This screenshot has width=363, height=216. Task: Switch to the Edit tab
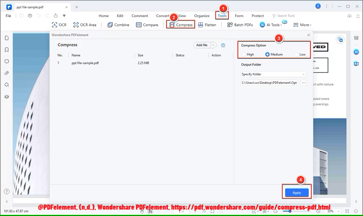[120, 16]
